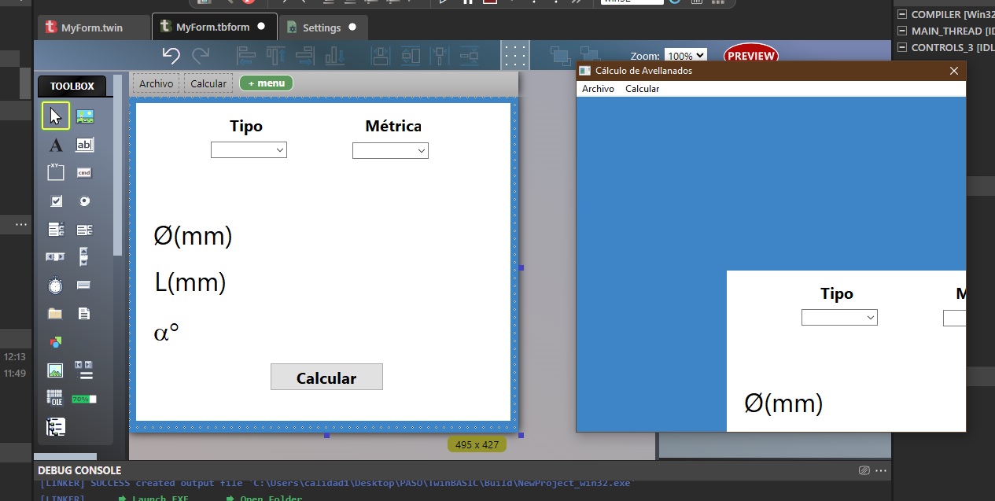Viewport: 995px width, 501px height.
Task: Select the CommandButton control tool
Action: 84,171
